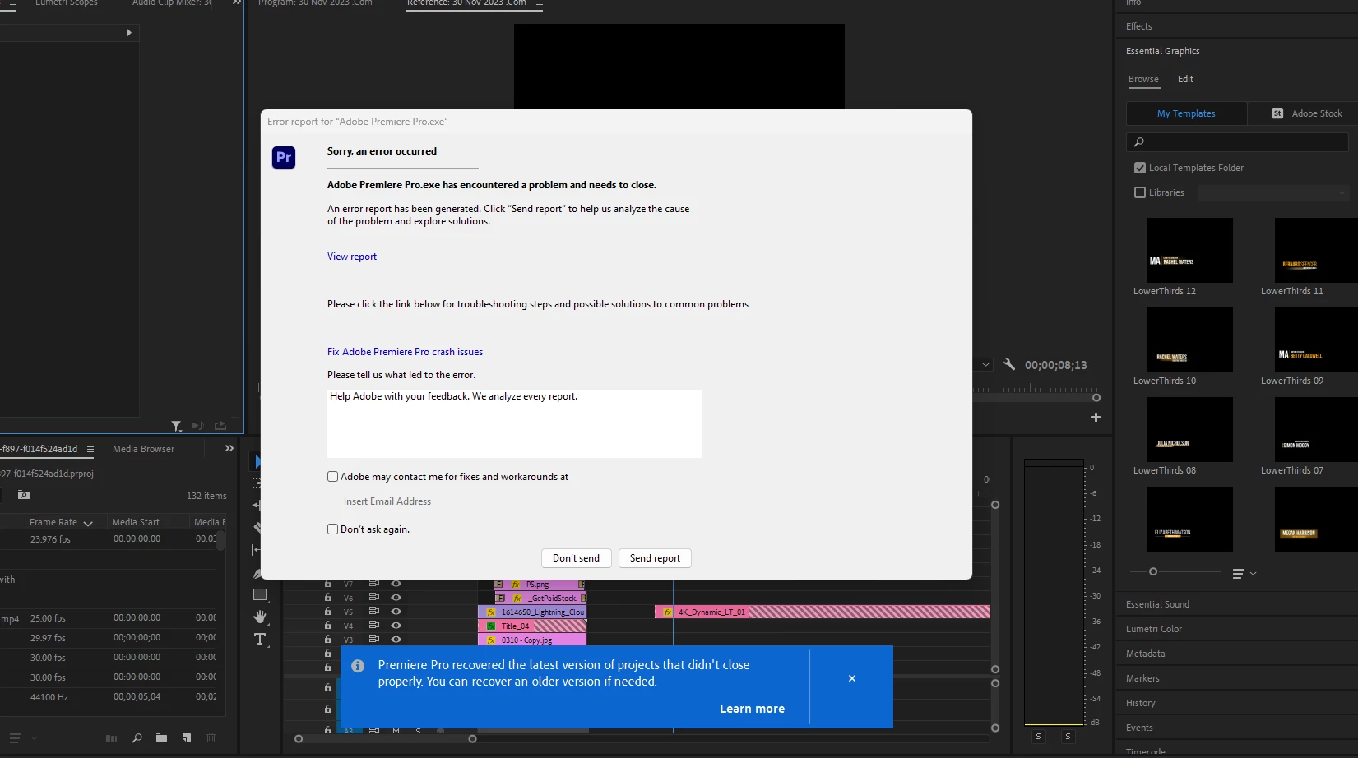Image resolution: width=1358 pixels, height=758 pixels.
Task: Click the list view icon in Project footer
Action: click(x=15, y=738)
